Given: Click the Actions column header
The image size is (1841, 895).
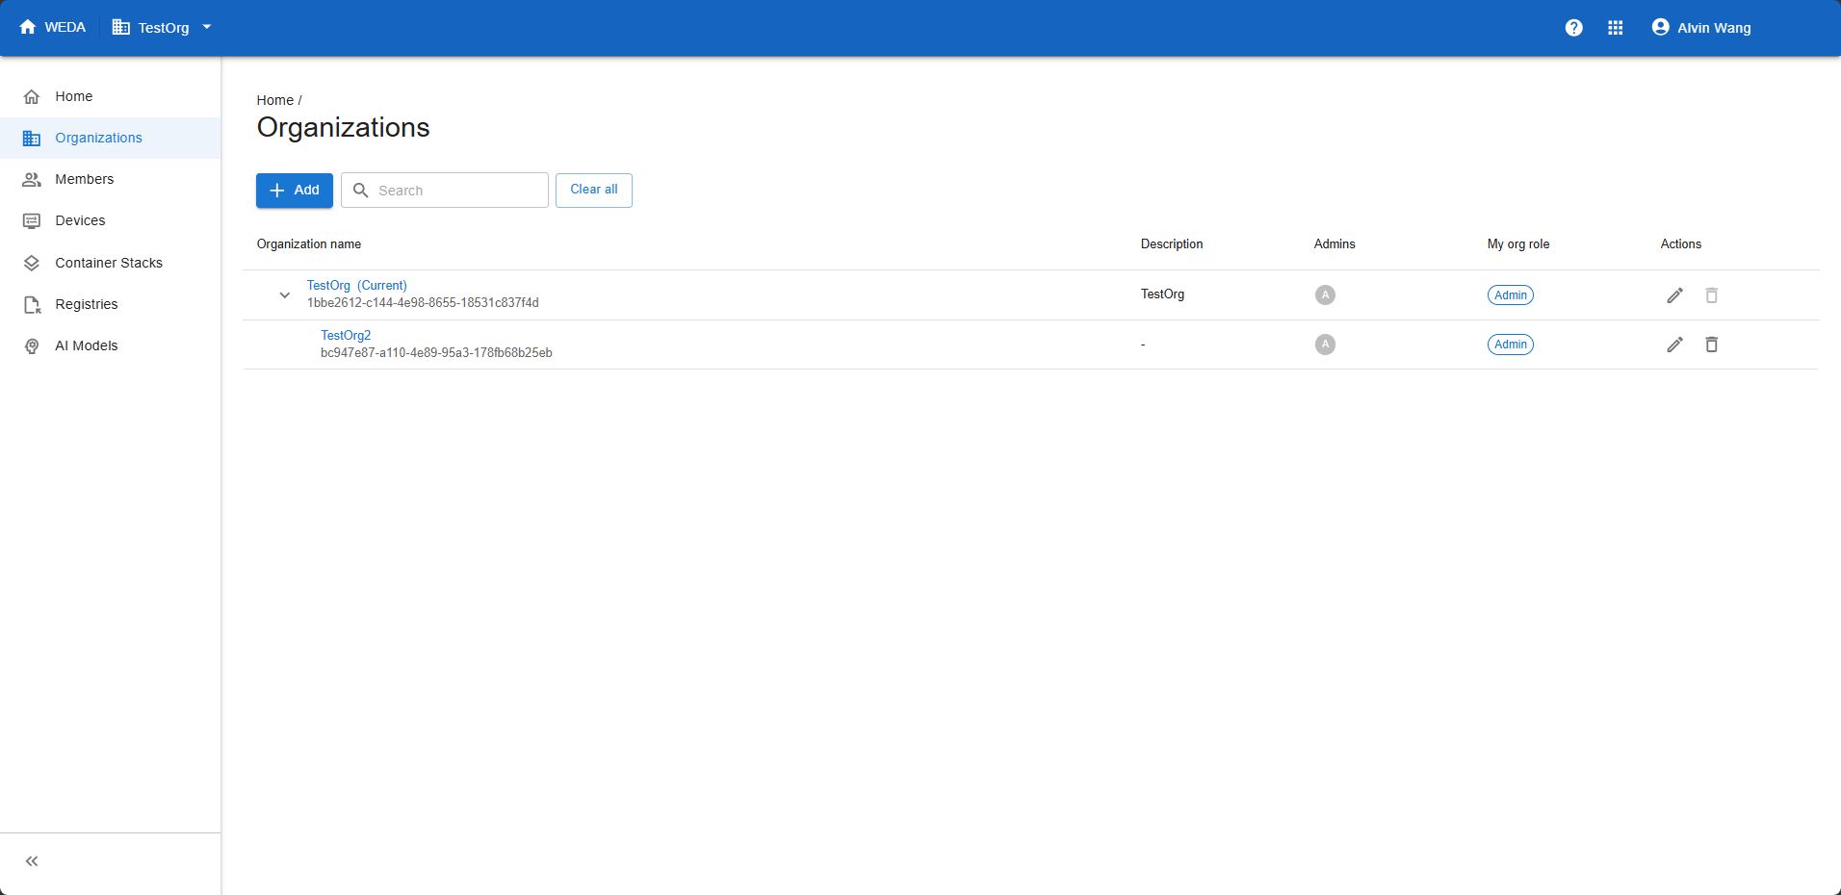Looking at the screenshot, I should click(x=1681, y=244).
